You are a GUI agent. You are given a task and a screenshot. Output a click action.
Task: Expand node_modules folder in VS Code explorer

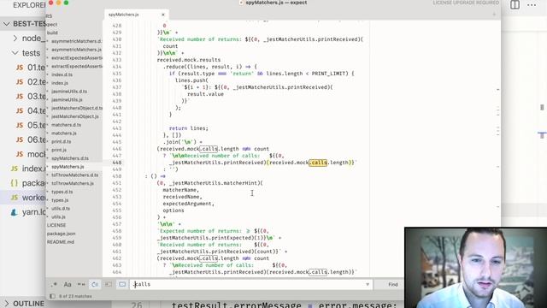(x=15, y=38)
